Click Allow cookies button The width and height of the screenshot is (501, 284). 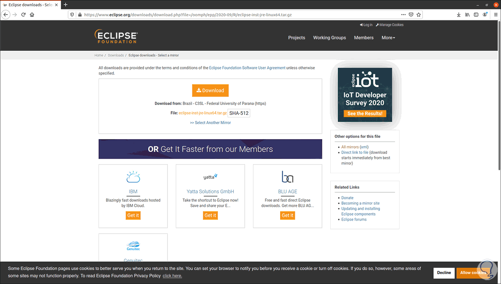(x=473, y=273)
